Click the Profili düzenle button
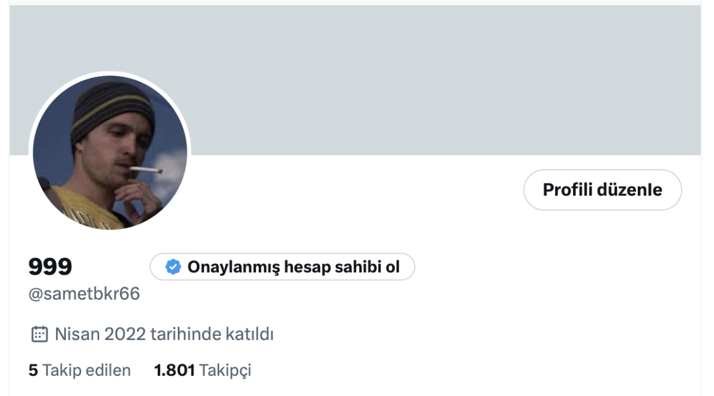The image size is (714, 396). tap(603, 190)
